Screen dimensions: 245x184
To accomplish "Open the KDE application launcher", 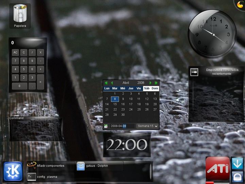I will coord(13,172).
